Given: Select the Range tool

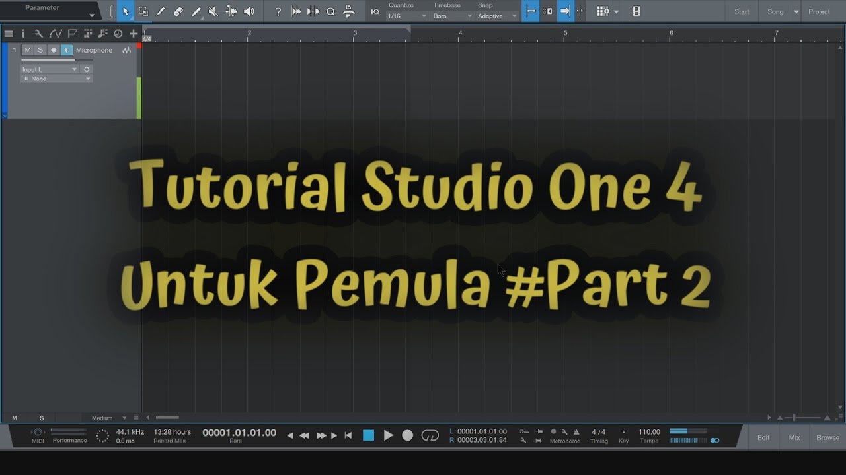Looking at the screenshot, I should (x=143, y=11).
